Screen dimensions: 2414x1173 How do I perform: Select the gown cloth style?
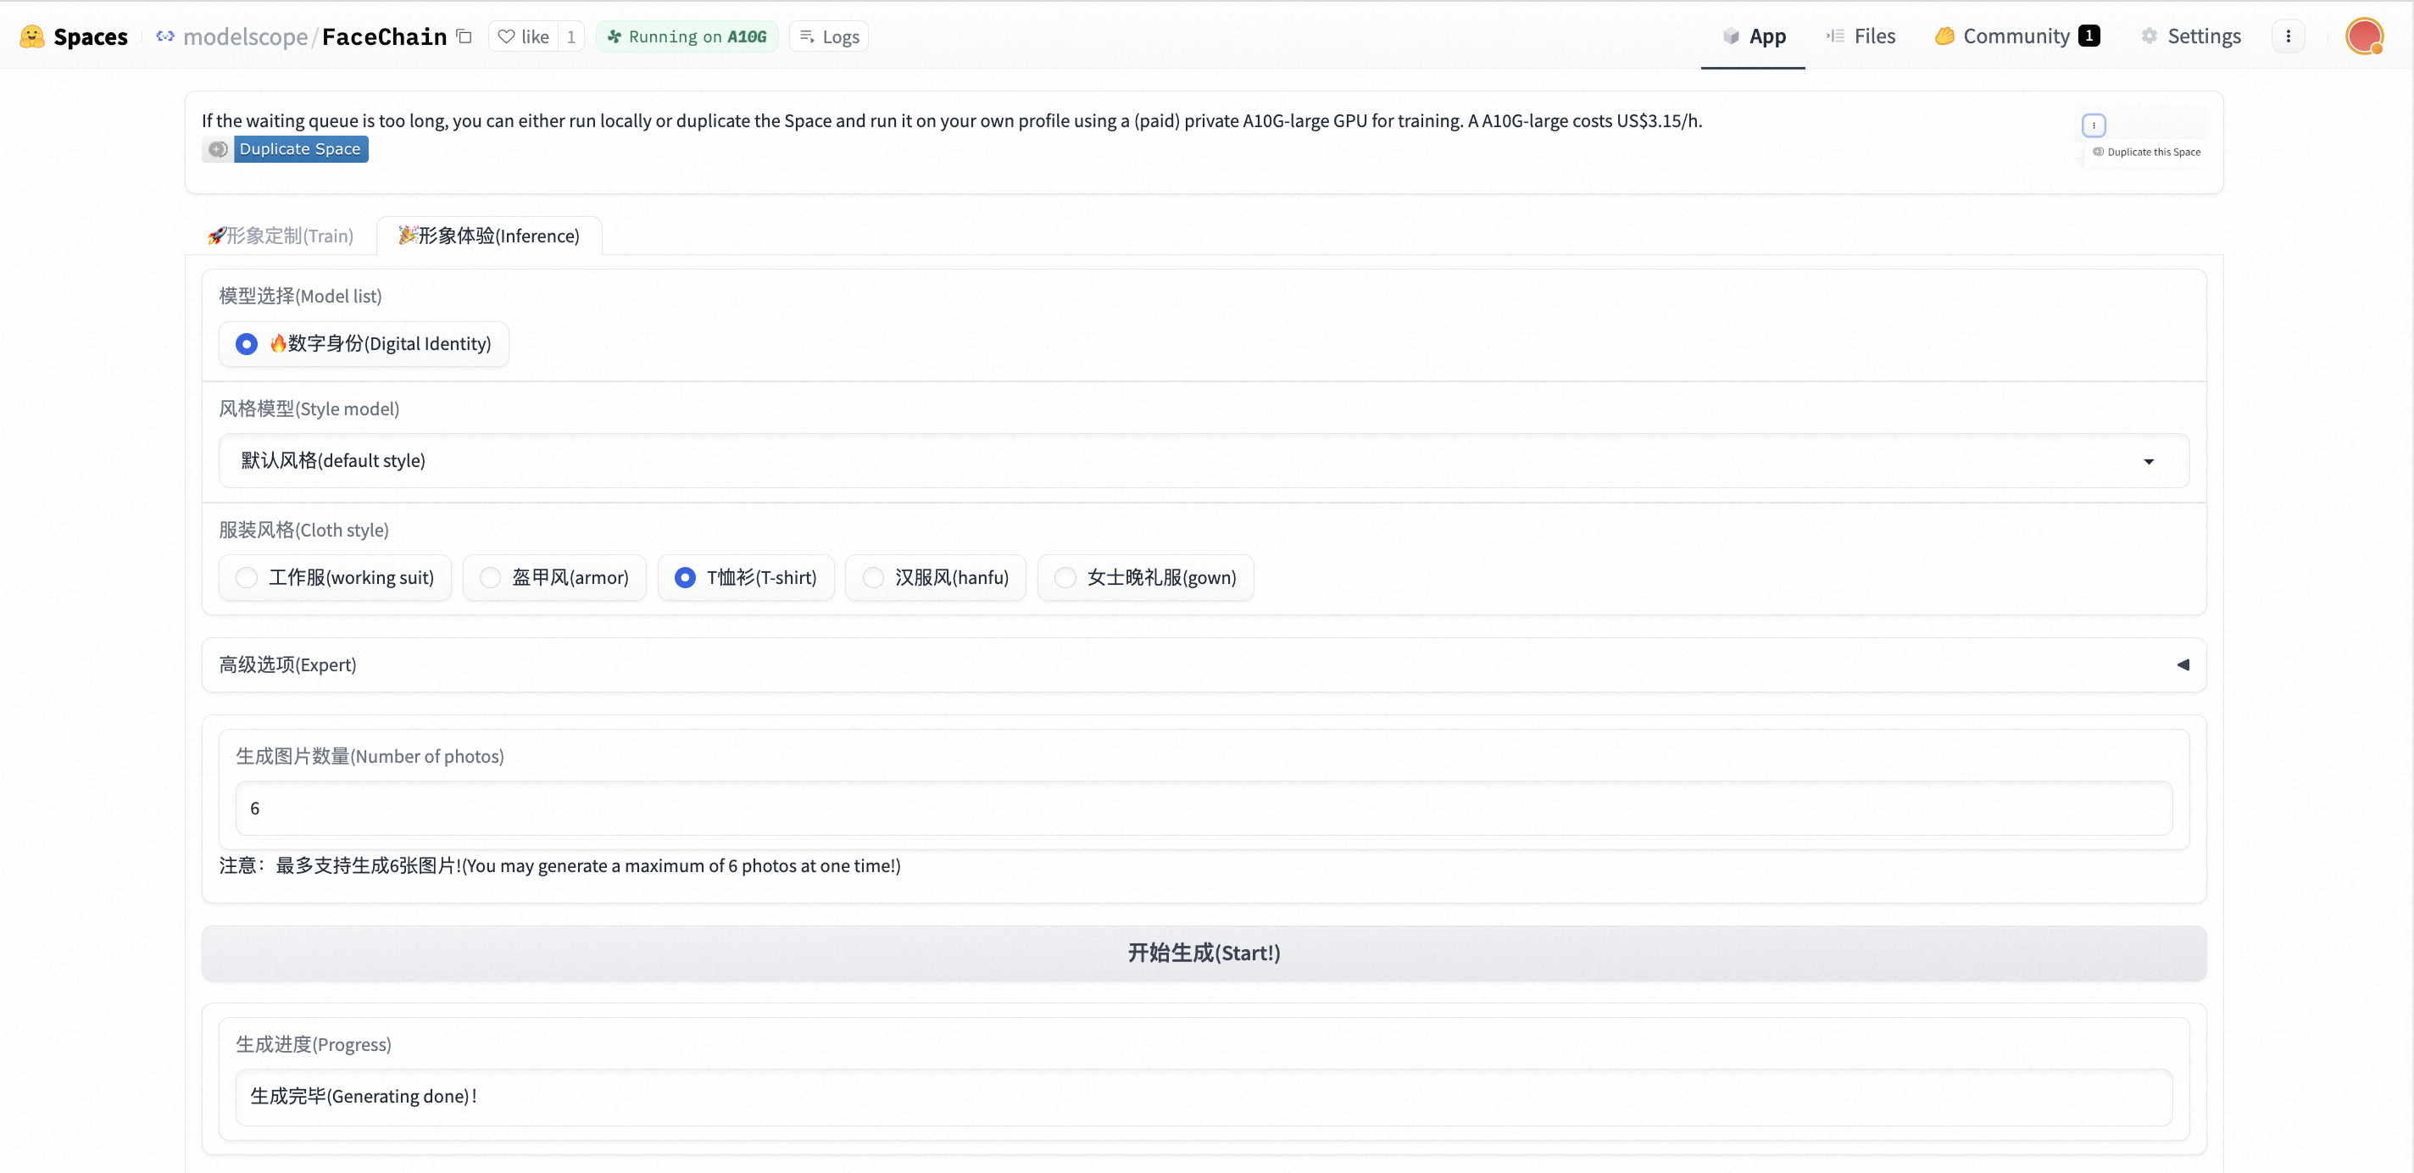point(1065,577)
